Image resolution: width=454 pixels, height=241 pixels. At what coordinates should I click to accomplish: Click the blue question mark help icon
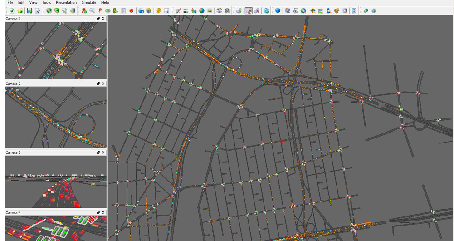pos(374,11)
